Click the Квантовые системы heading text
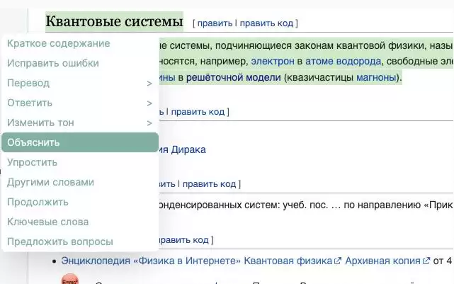 114,21
